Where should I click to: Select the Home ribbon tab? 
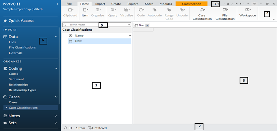85,4
